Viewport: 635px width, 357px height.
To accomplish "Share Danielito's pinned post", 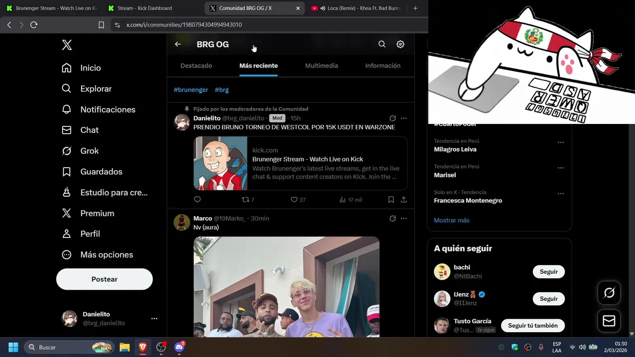I will point(404,199).
